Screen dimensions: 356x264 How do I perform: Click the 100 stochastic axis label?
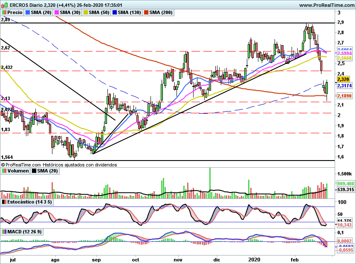[342, 202]
